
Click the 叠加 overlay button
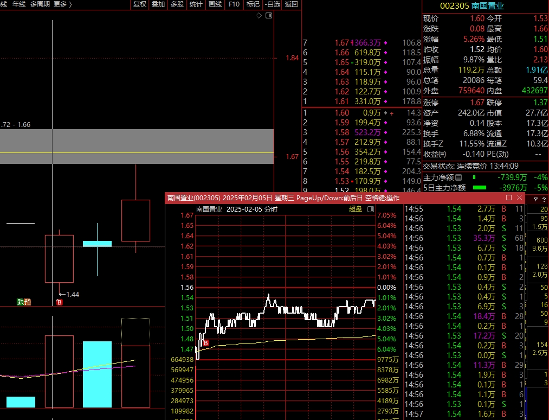[x=158, y=4]
